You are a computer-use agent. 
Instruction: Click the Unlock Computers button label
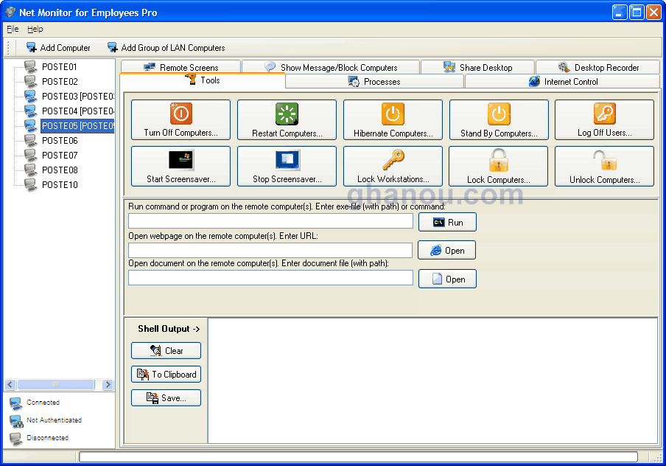(x=605, y=179)
